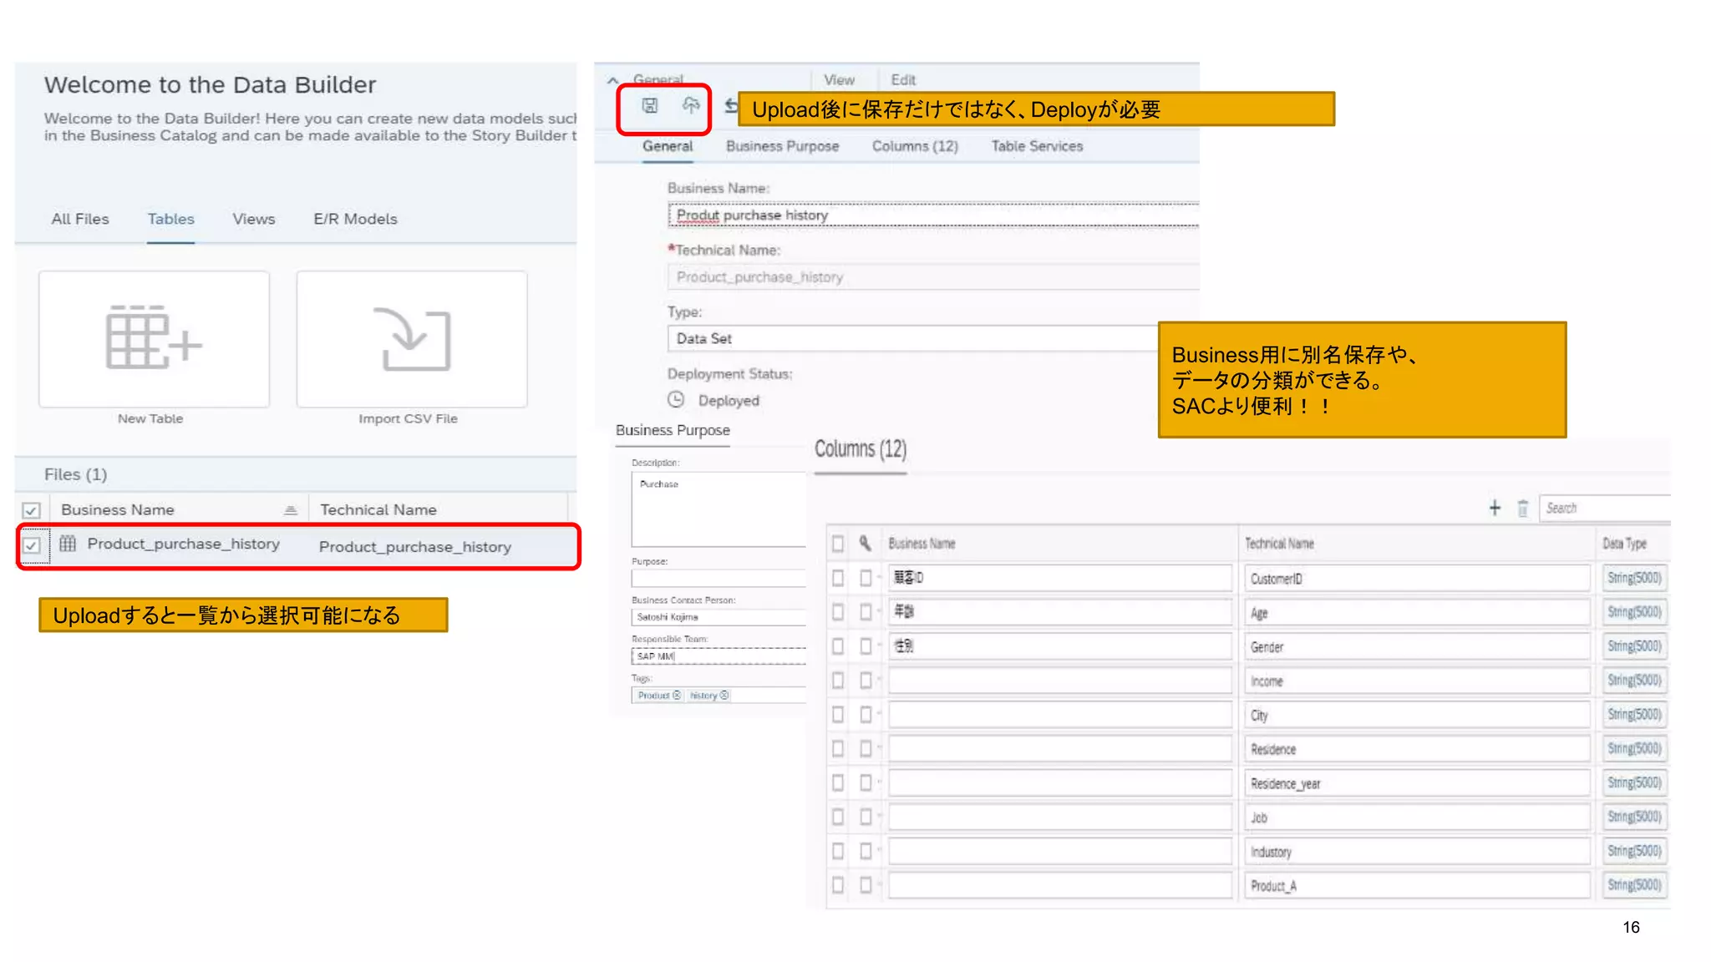Toggle checkbox for Product_purchase_history file row

coord(32,545)
